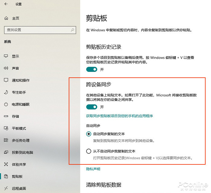Click the Find a setting (查找设置) search box
The height and width of the screenshot is (193, 211).
click(x=36, y=30)
